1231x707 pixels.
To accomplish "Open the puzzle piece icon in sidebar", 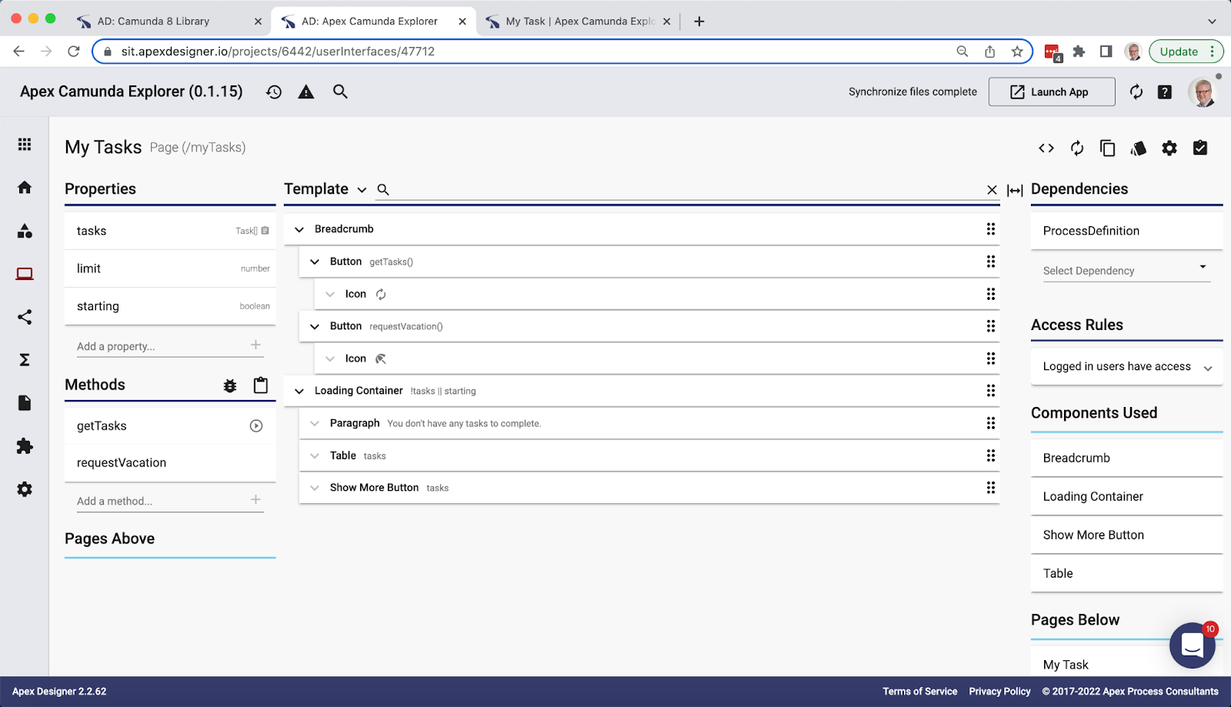I will [25, 446].
